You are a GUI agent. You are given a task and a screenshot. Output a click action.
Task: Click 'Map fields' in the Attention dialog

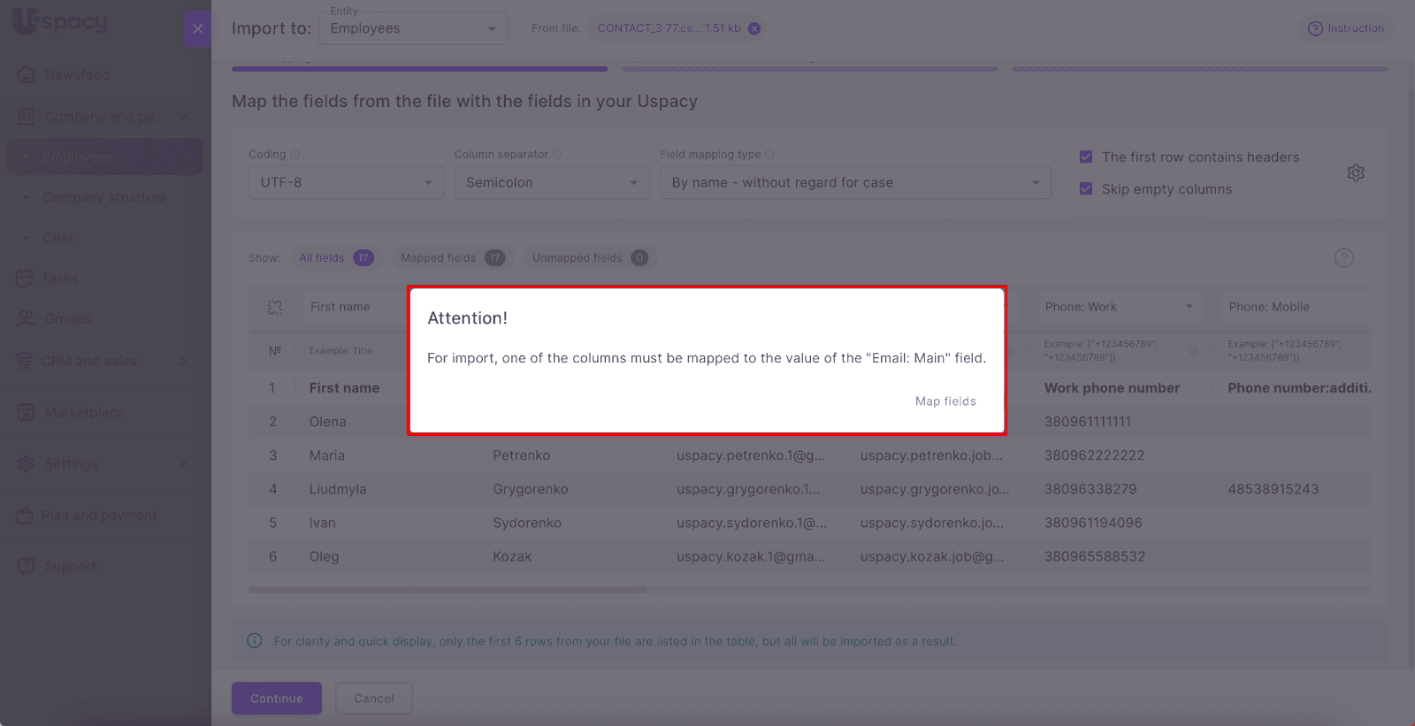pyautogui.click(x=945, y=401)
